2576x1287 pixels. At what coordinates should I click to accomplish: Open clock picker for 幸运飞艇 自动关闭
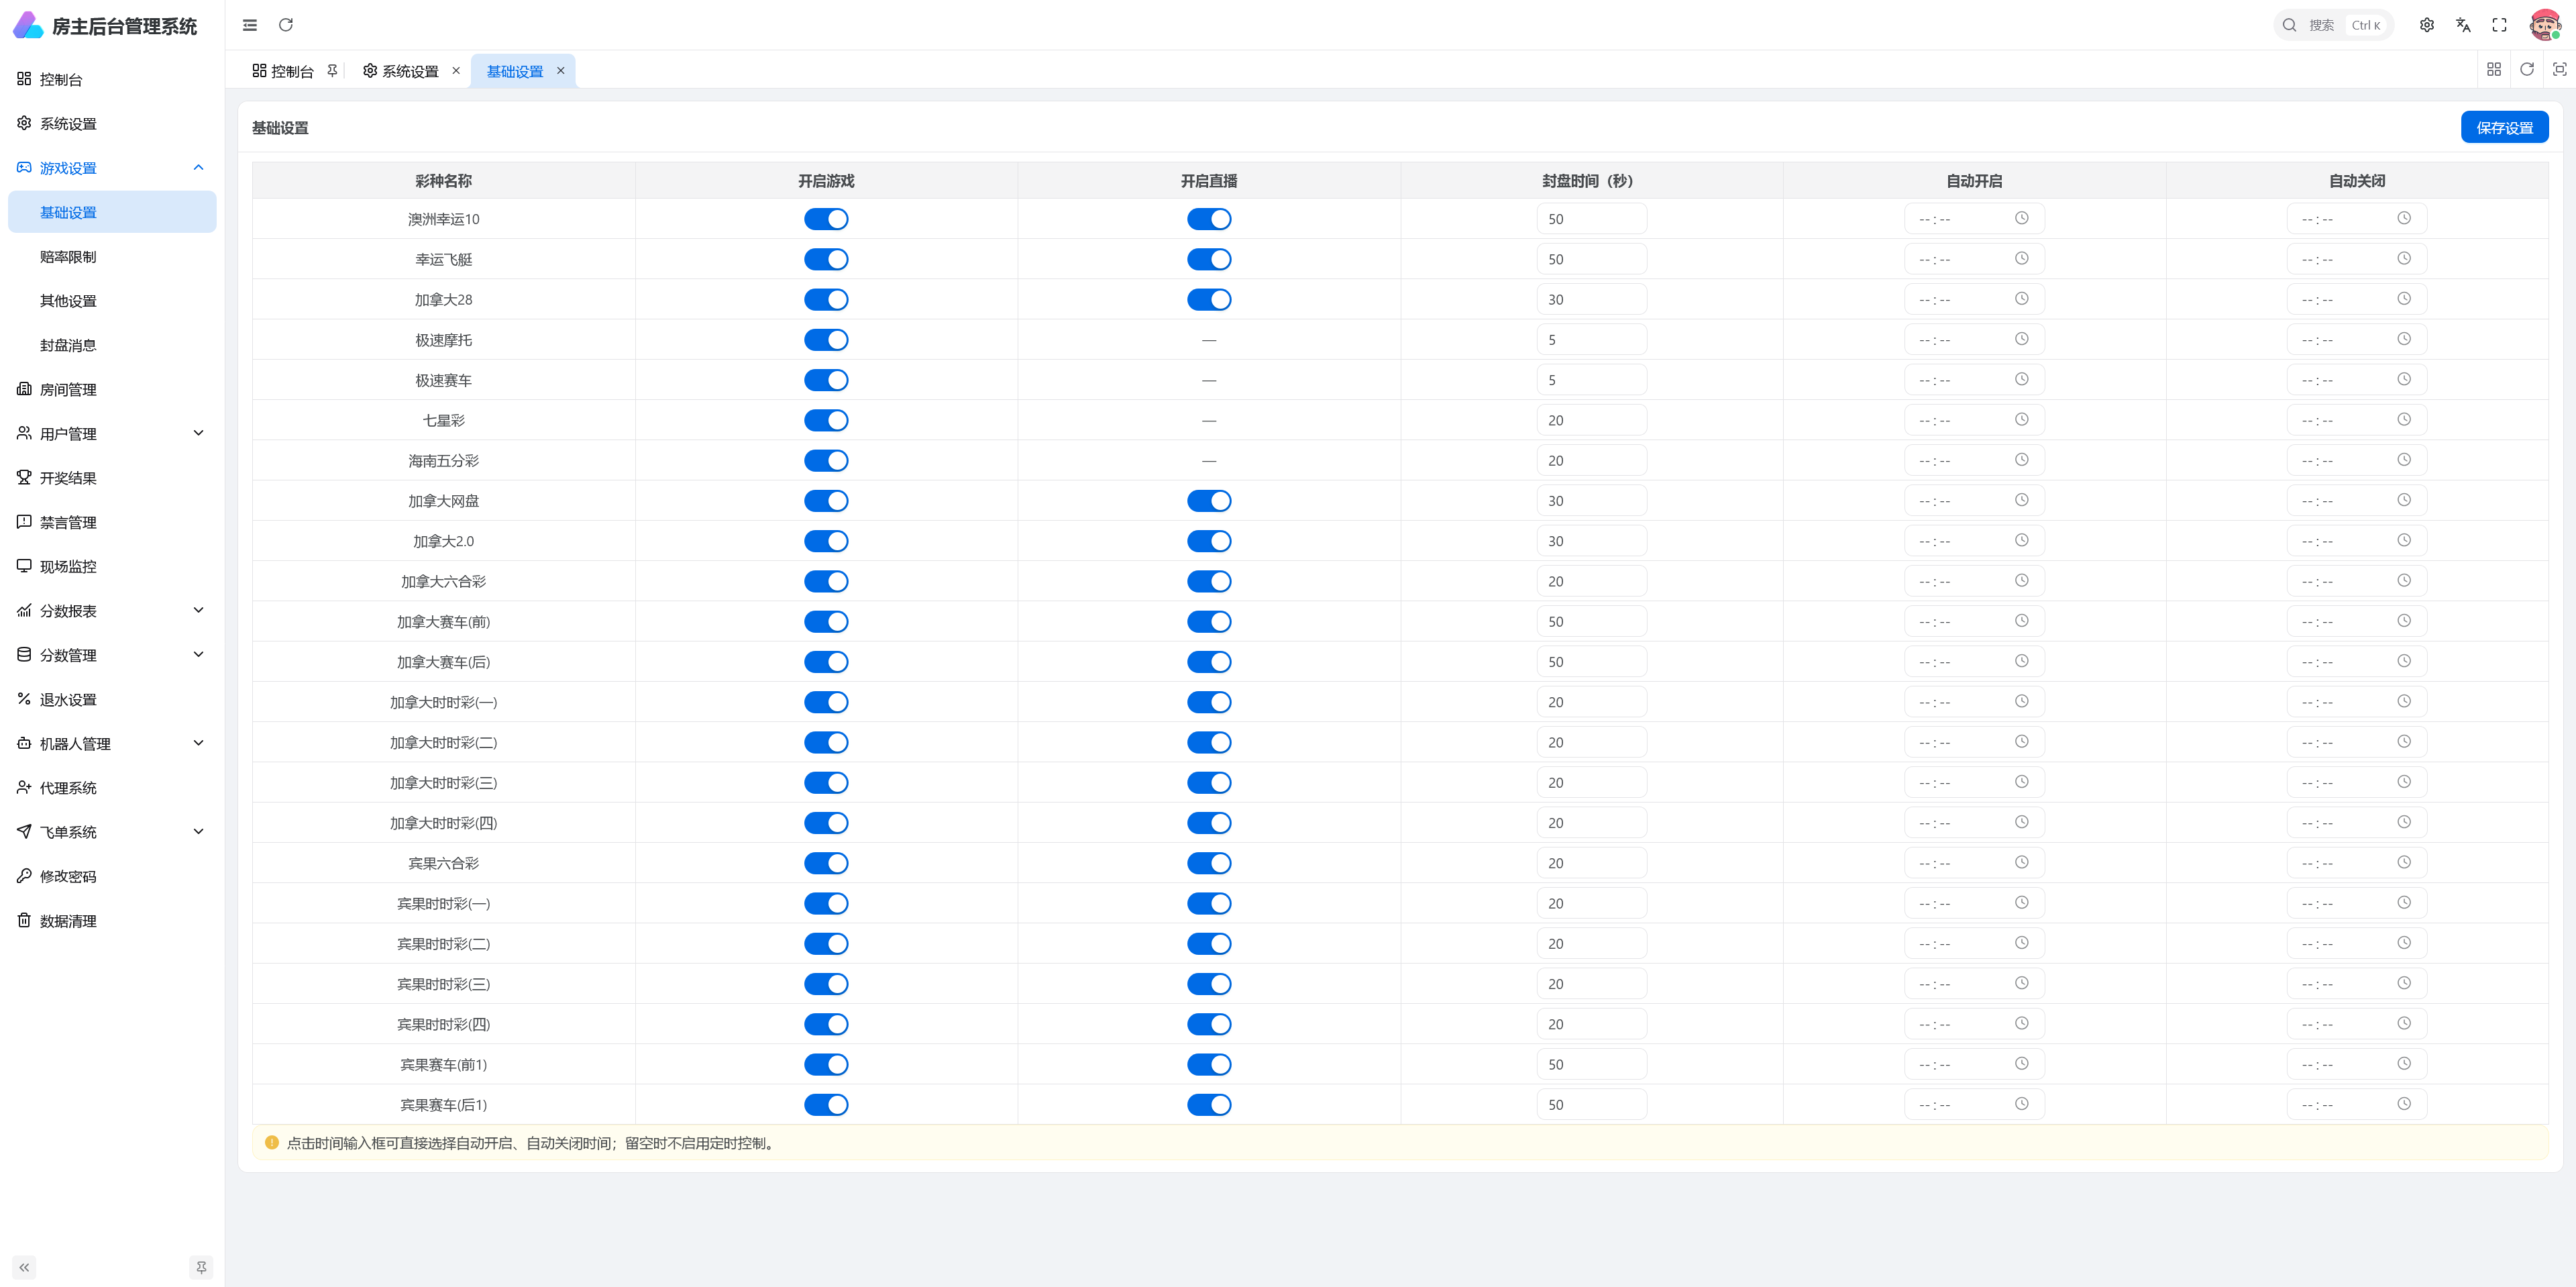tap(2404, 258)
